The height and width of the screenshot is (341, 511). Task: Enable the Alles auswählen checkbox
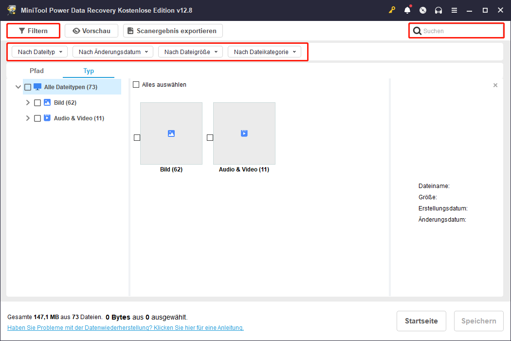tap(136, 84)
